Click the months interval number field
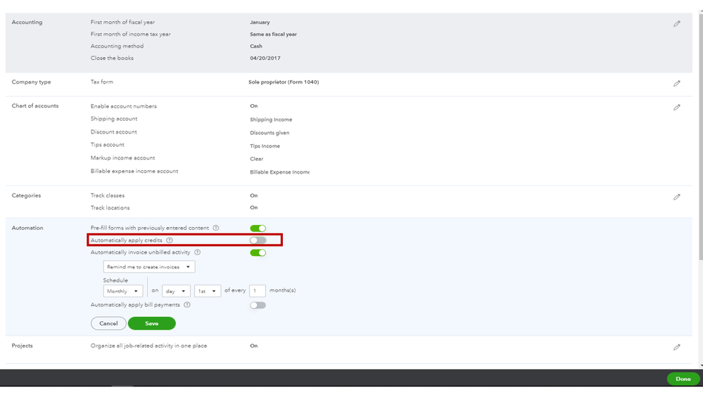 click(258, 291)
